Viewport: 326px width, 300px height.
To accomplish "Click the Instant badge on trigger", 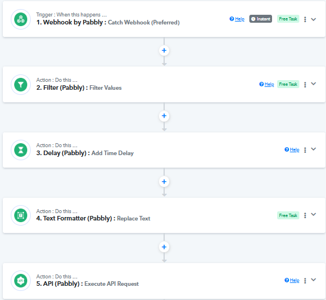I will (261, 19).
